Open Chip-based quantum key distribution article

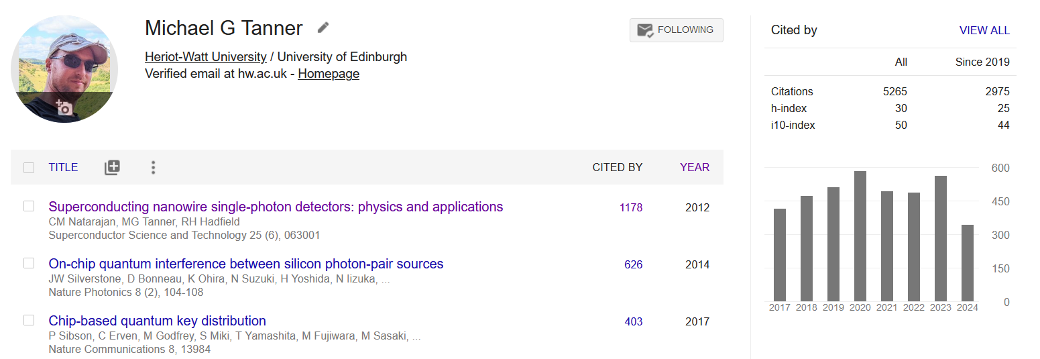[158, 321]
